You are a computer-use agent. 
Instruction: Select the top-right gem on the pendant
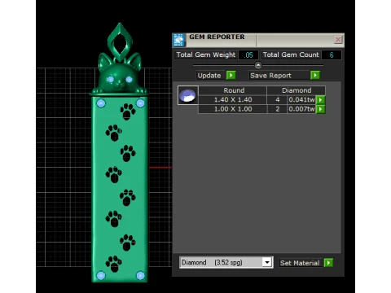point(140,103)
